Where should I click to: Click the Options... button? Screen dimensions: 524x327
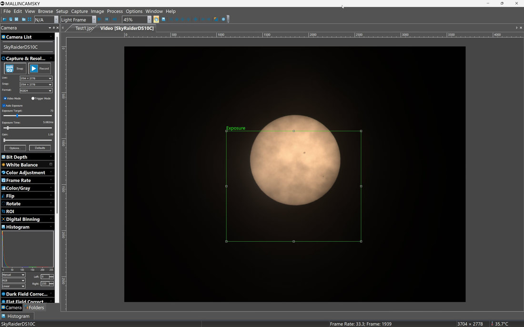coord(15,148)
